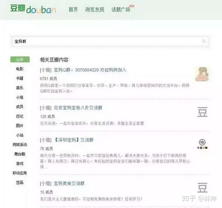The height and width of the screenshot is (208, 222).
Task: Click the 豆 icon beside 北京宝妈宝爸八卦交流群
Action: 203,112
